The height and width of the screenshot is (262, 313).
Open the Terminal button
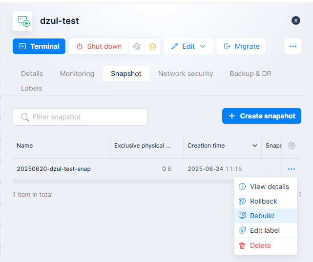coord(39,46)
